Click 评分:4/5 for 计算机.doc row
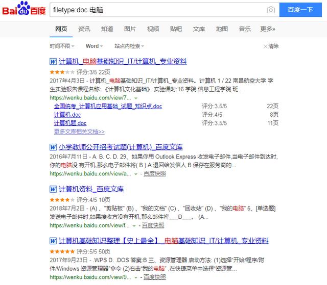 (x=212, y=115)
